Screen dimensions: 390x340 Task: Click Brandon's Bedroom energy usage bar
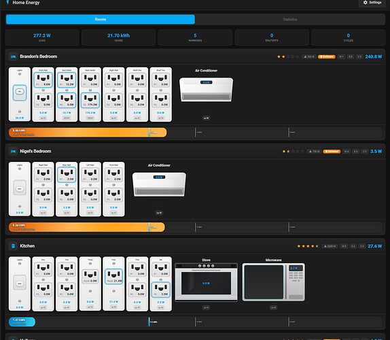point(195,133)
